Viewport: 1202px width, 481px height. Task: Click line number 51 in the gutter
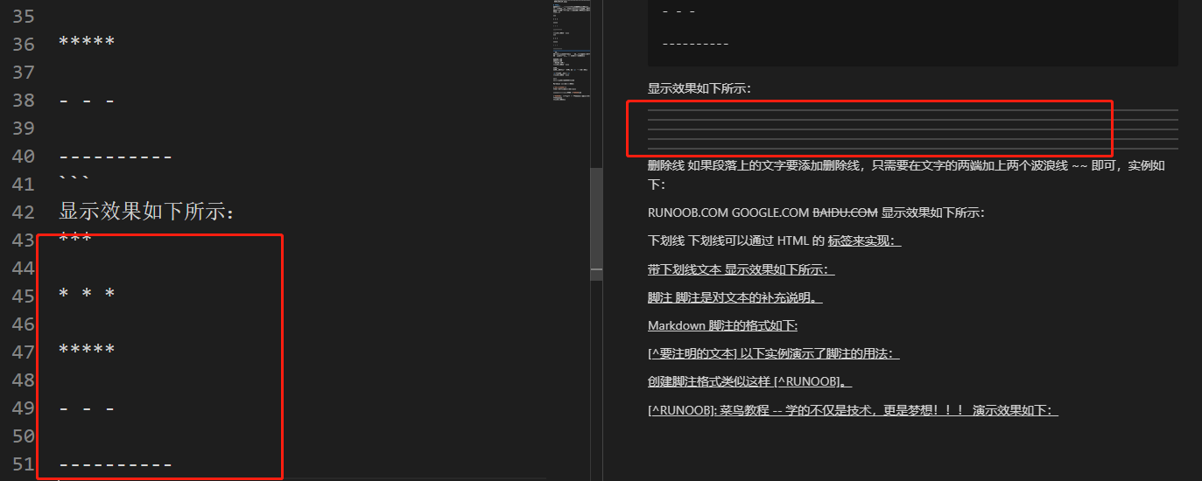(24, 464)
